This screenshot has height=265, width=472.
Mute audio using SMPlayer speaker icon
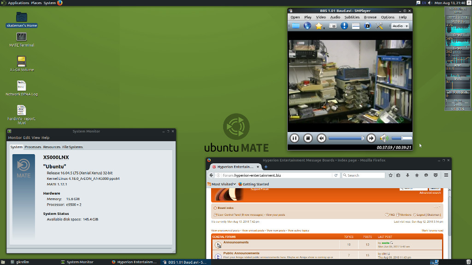[384, 138]
